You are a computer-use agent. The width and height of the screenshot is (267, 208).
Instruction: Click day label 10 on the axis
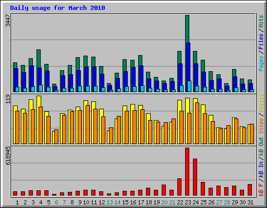(x=86, y=202)
